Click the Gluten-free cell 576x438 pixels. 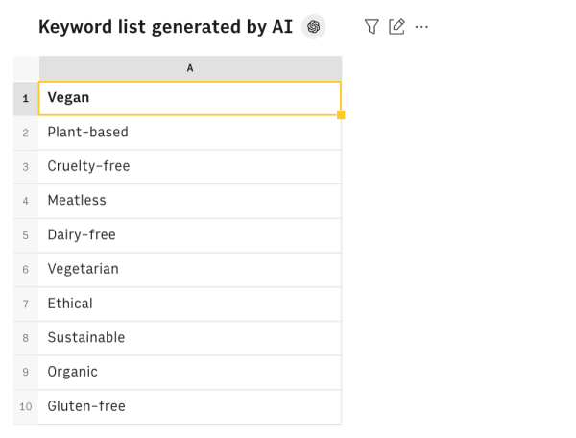pyautogui.click(x=189, y=406)
